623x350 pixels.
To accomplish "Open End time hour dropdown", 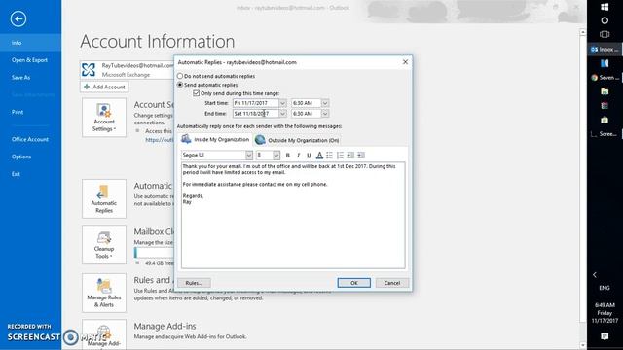I will 325,114.
